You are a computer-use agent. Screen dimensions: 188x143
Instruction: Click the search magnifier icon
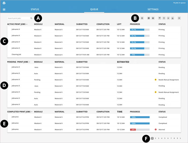coord(31,18)
